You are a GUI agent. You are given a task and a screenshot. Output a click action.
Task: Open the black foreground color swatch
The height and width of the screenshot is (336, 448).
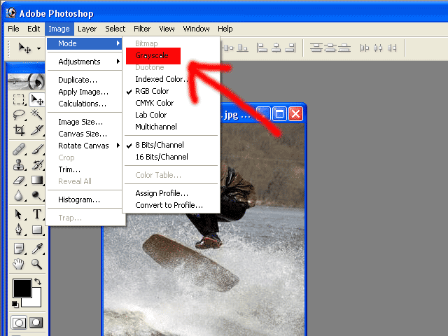click(21, 288)
